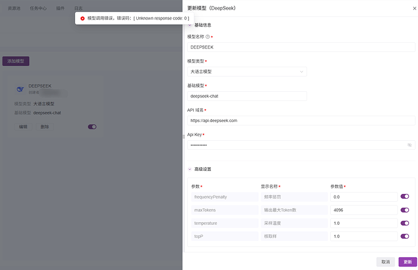Screen dimensions: 418x270
Task: Focus the 基础模型 field with deepseek-chat
Action: (247, 96)
